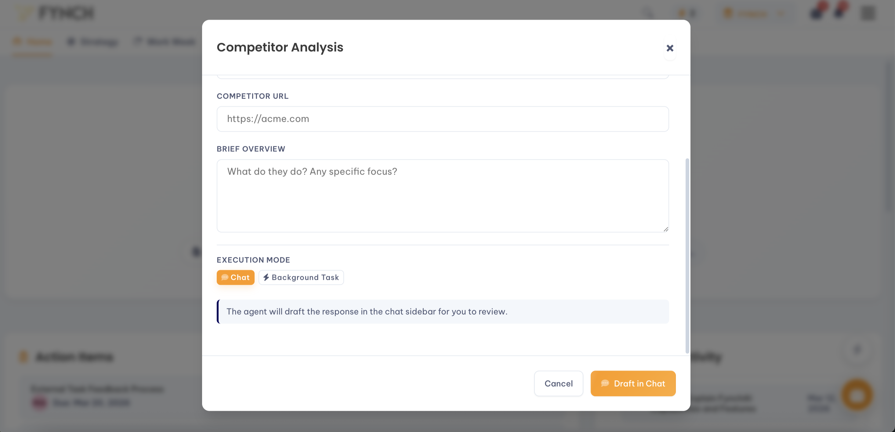Click the Competitor URL input field
The height and width of the screenshot is (432, 895).
pos(442,119)
